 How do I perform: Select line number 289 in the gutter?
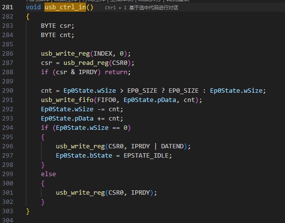[8, 81]
